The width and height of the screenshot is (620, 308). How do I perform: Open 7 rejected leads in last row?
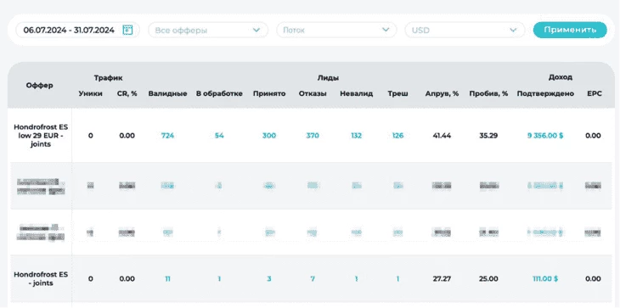click(313, 278)
